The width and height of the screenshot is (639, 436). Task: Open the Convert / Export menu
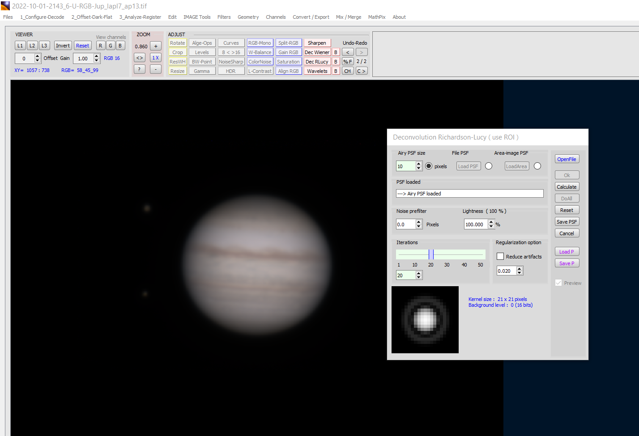[311, 17]
